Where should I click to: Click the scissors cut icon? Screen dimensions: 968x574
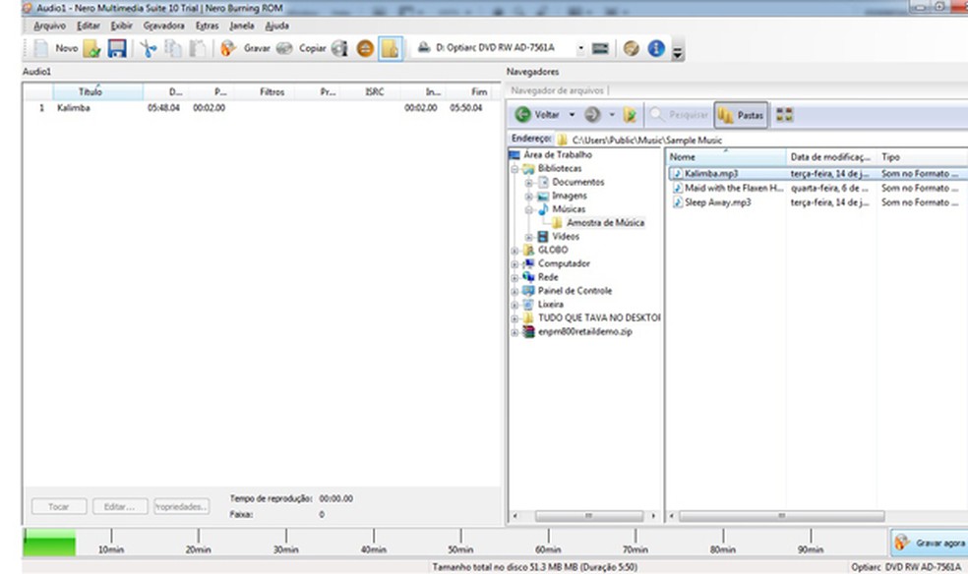pyautogui.click(x=149, y=48)
